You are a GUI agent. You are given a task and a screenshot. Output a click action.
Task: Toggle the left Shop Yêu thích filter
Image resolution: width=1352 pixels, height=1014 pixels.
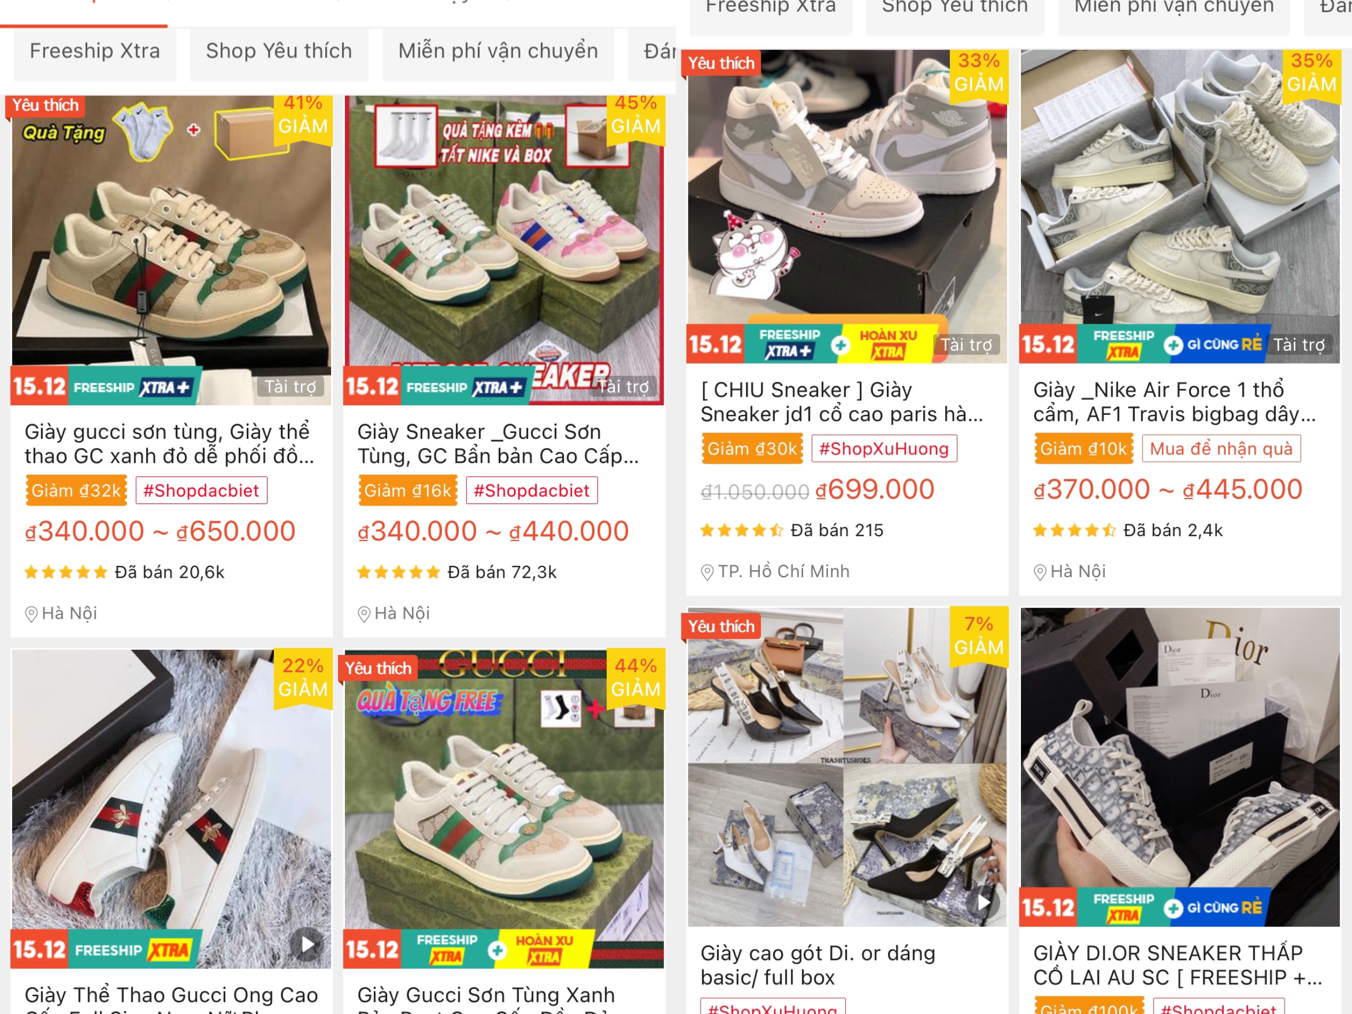pos(279,51)
